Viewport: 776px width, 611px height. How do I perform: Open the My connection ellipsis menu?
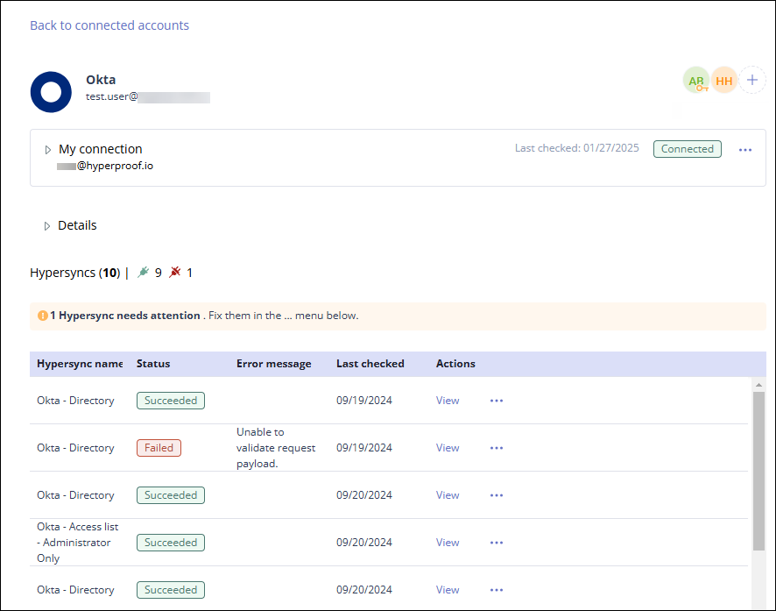[x=745, y=150]
